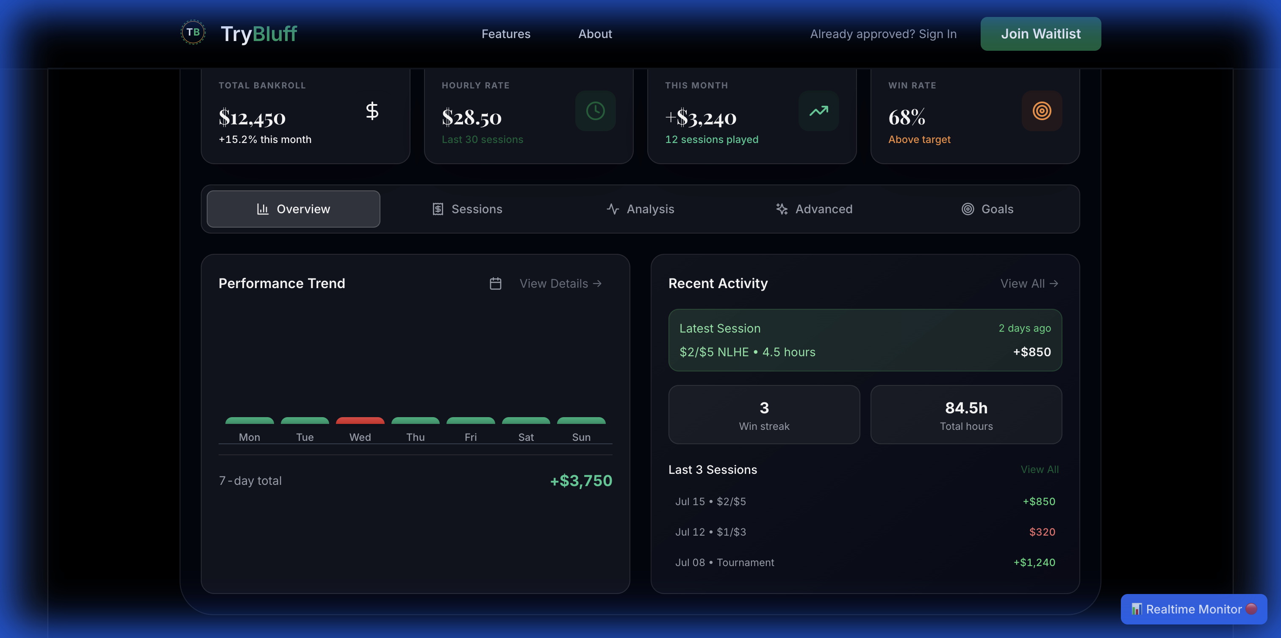This screenshot has width=1281, height=638.
Task: Click the calendar icon in Performance Trend
Action: pyautogui.click(x=495, y=283)
